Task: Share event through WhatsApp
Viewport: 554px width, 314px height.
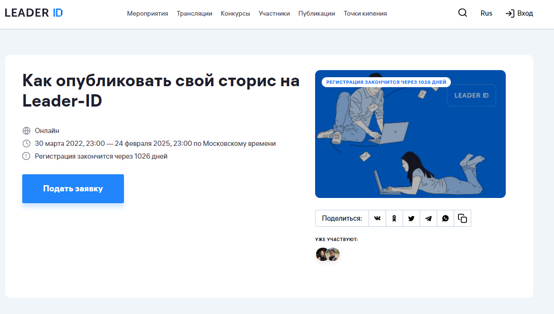Action: click(445, 218)
